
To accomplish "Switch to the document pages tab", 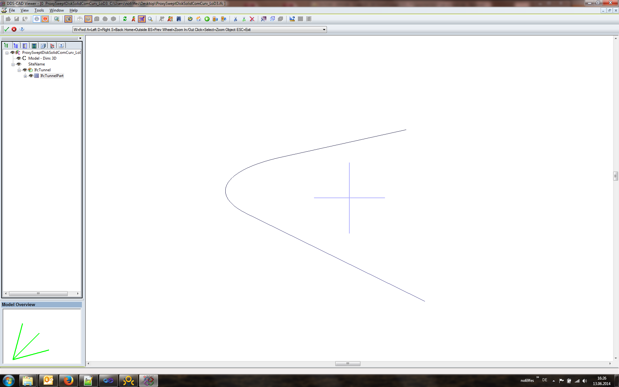I will [43, 46].
